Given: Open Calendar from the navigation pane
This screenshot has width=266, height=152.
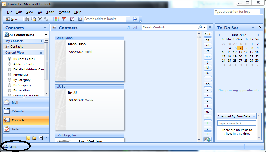Looking at the screenshot, I should (26, 111).
